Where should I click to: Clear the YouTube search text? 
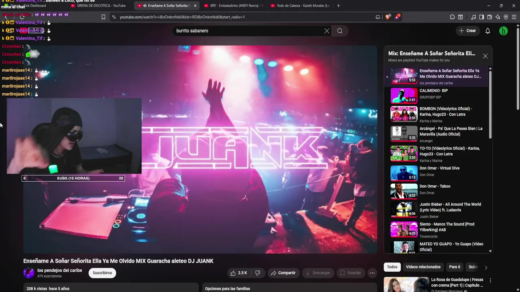tap(327, 31)
